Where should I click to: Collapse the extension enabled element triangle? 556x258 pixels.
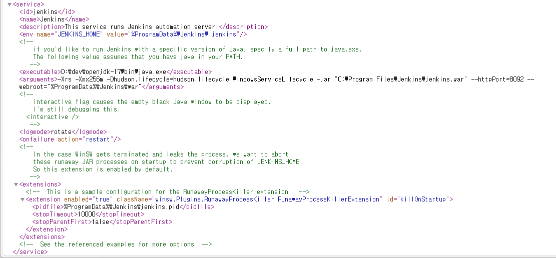click(23, 199)
